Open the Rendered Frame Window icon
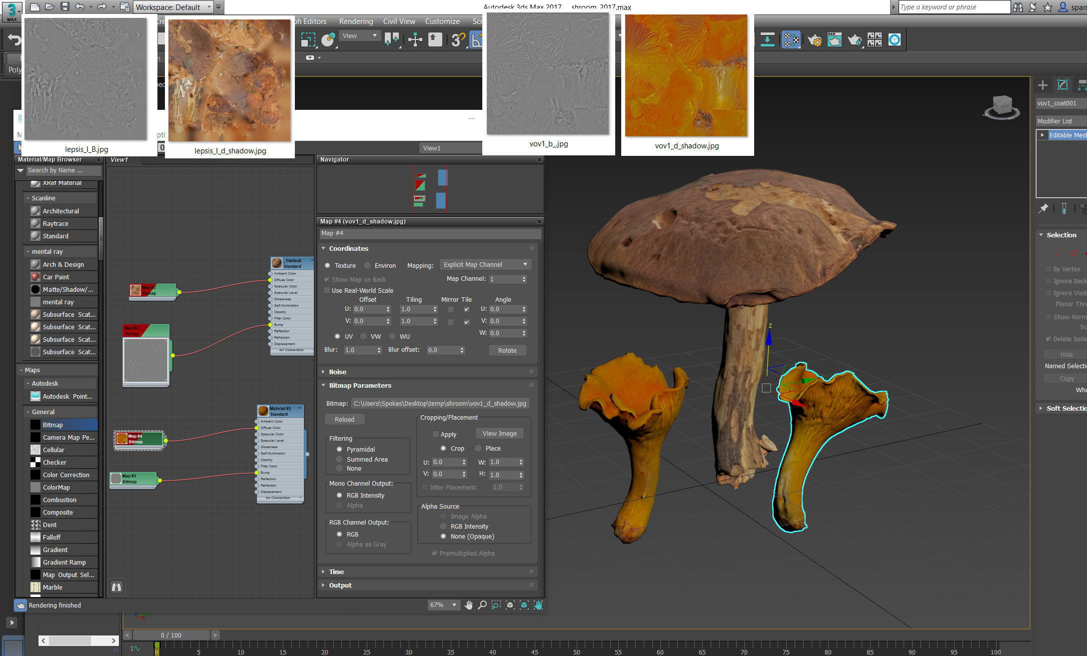1087x656 pixels. (x=834, y=39)
